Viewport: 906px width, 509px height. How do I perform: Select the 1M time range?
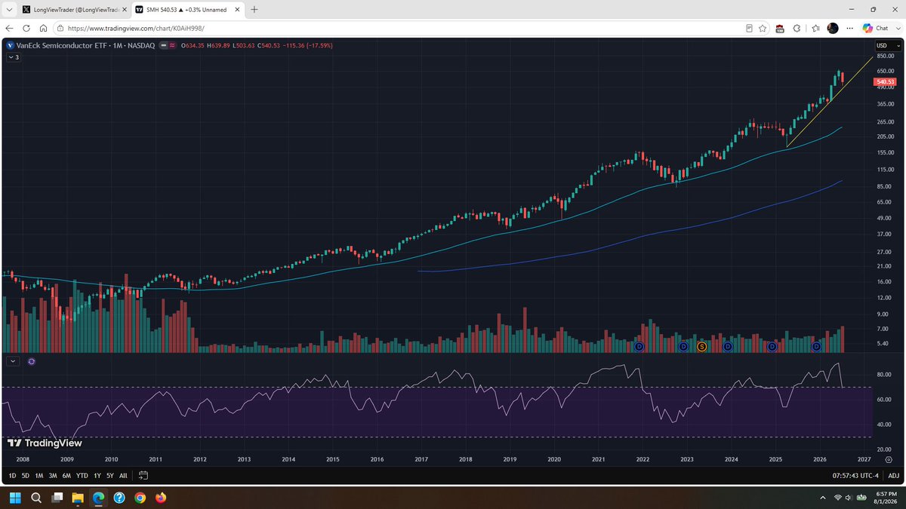tap(39, 476)
